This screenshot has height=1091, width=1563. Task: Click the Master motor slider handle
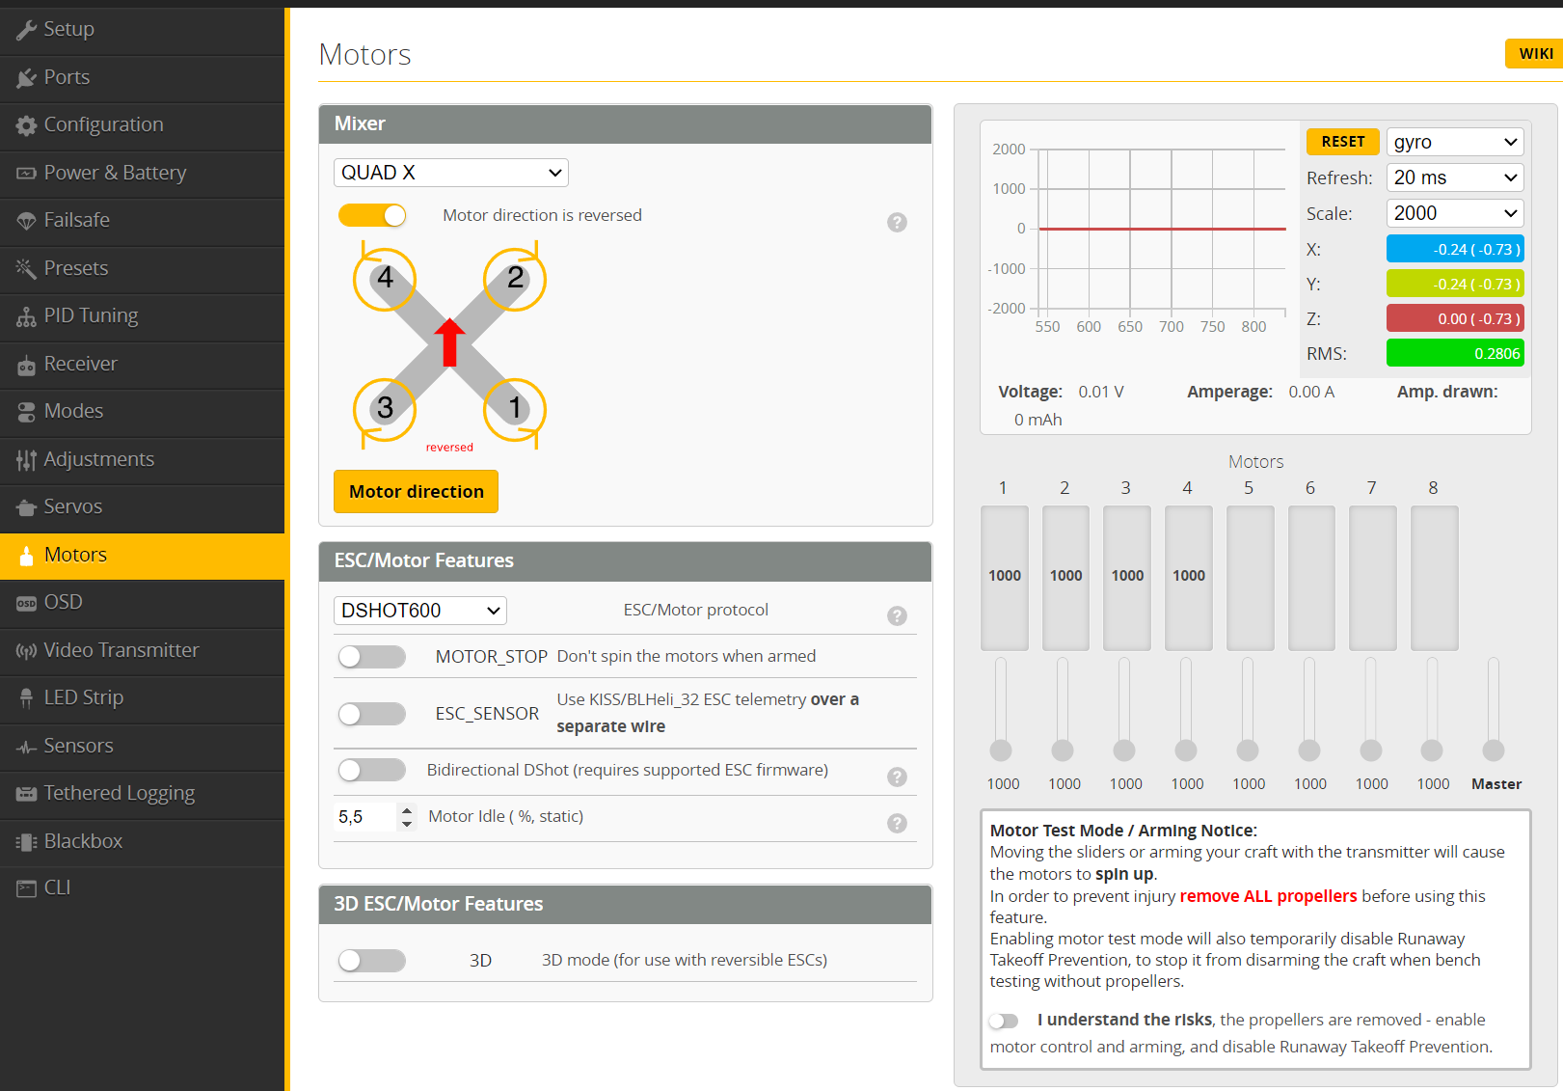coord(1493,750)
